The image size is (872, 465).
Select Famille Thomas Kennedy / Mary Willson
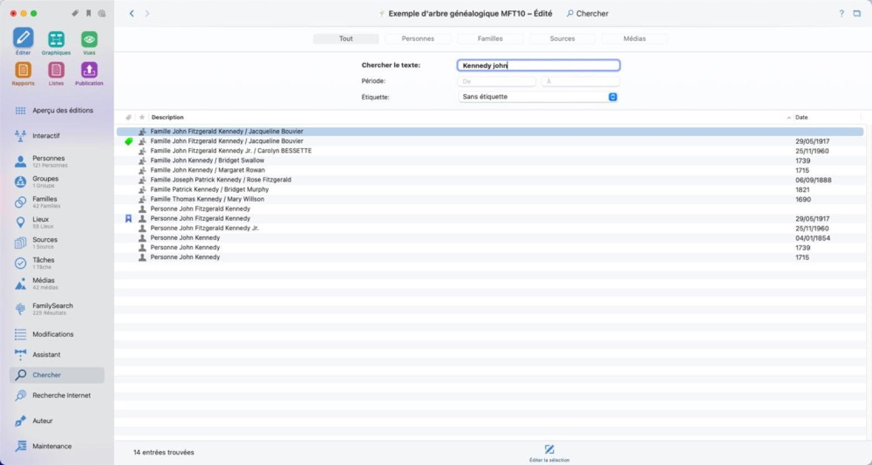490,199
